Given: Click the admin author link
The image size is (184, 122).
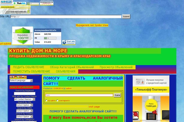Looking at the screenshot, I should tap(69, 88).
